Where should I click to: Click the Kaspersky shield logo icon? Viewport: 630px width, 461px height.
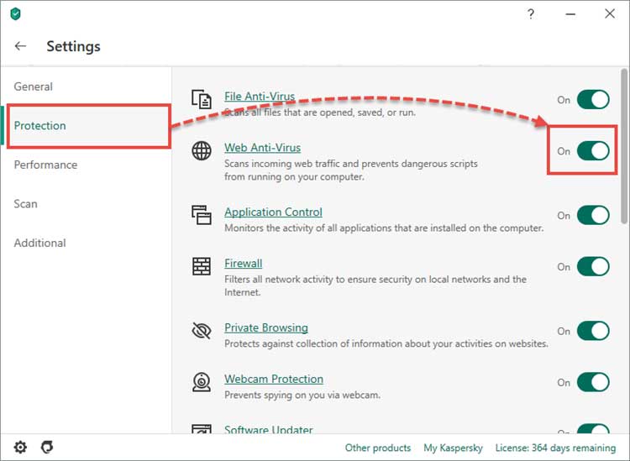[15, 13]
